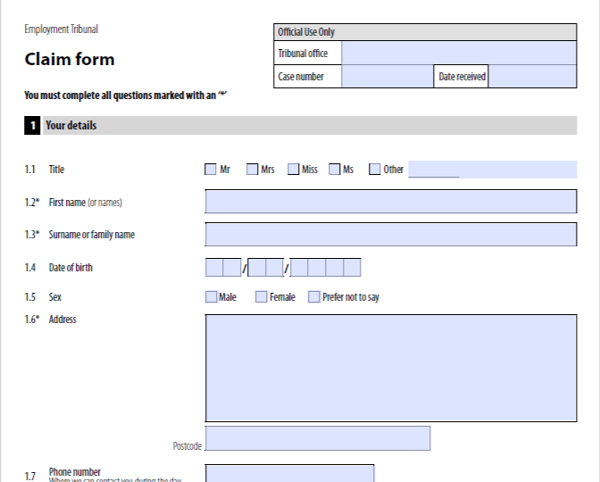
Task: Click the last year digit box of Date of birth
Action: click(x=352, y=268)
